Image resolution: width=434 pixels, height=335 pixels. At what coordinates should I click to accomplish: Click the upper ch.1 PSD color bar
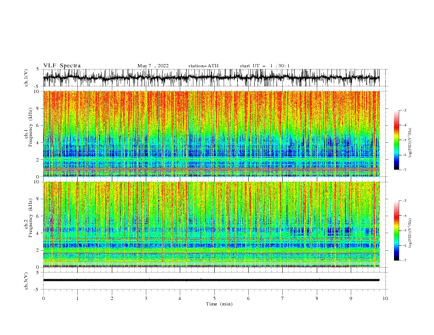[x=396, y=140]
